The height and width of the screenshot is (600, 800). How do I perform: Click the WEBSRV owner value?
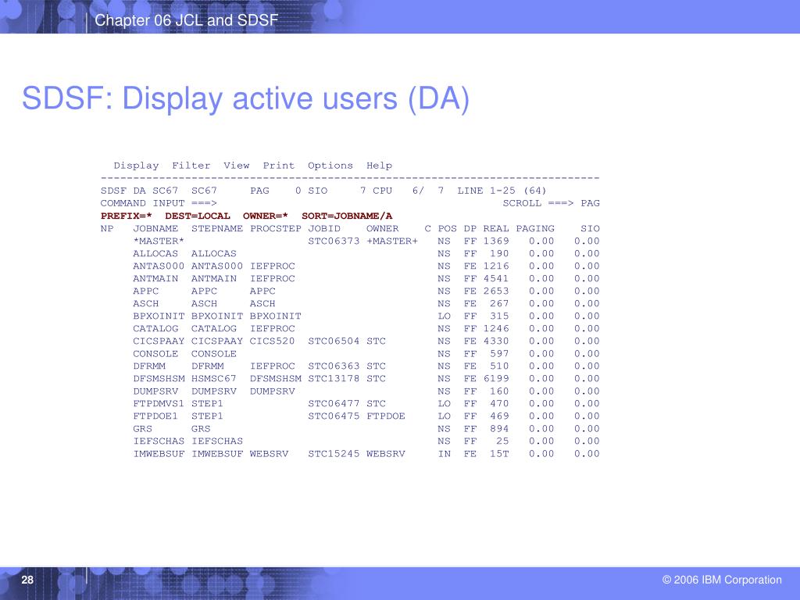(x=386, y=454)
